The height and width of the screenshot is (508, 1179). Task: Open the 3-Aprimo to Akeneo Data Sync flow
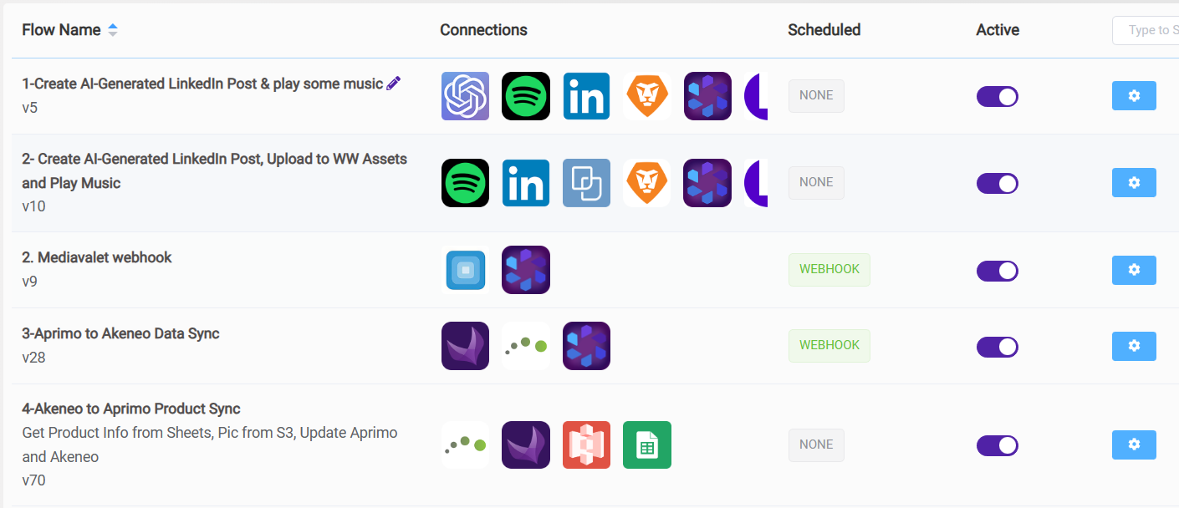(x=120, y=333)
